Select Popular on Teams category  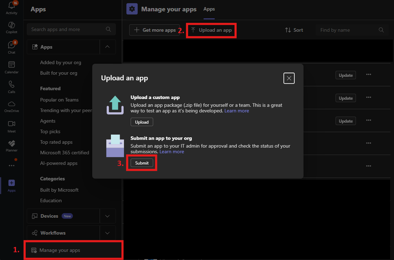59,100
